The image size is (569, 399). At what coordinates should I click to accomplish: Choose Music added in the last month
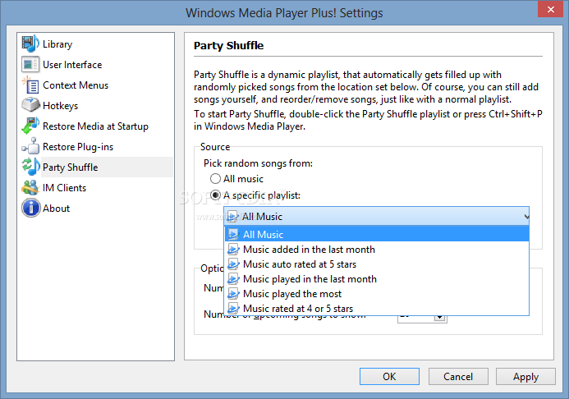point(377,250)
